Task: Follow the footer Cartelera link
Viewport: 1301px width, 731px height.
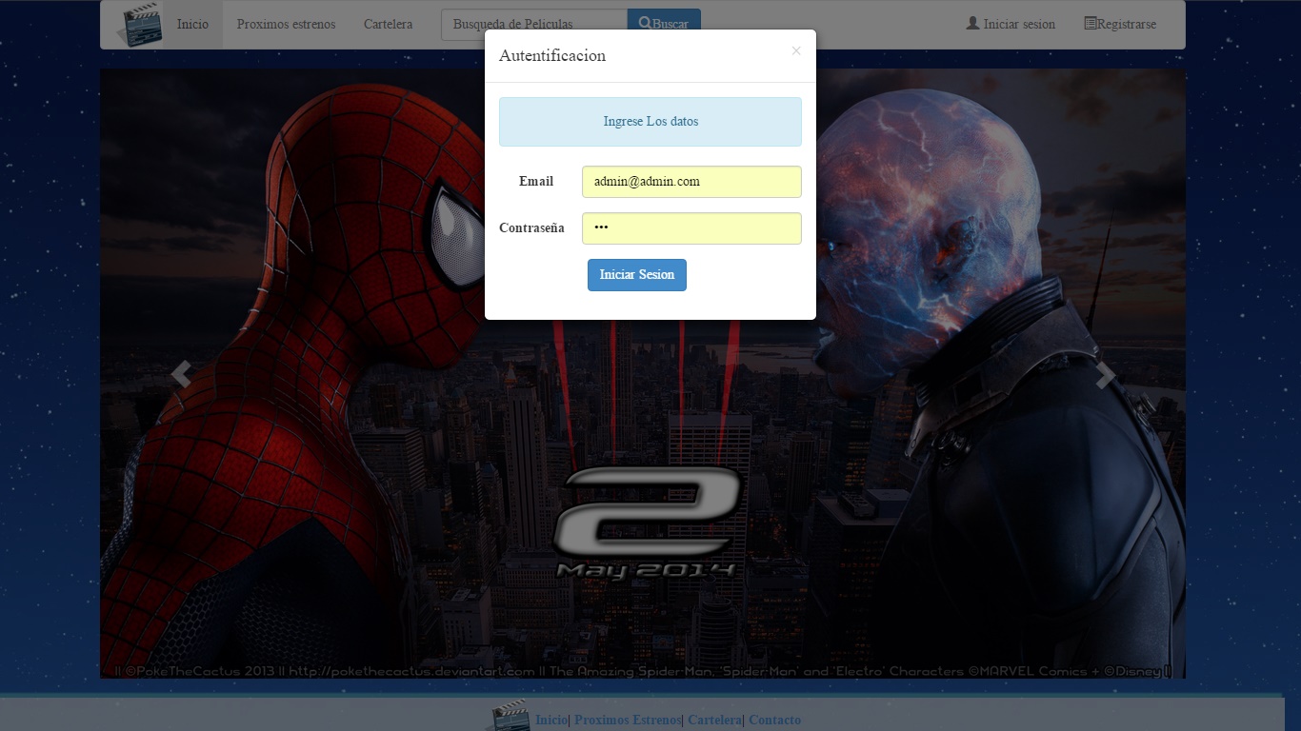Action: pyautogui.click(x=714, y=721)
